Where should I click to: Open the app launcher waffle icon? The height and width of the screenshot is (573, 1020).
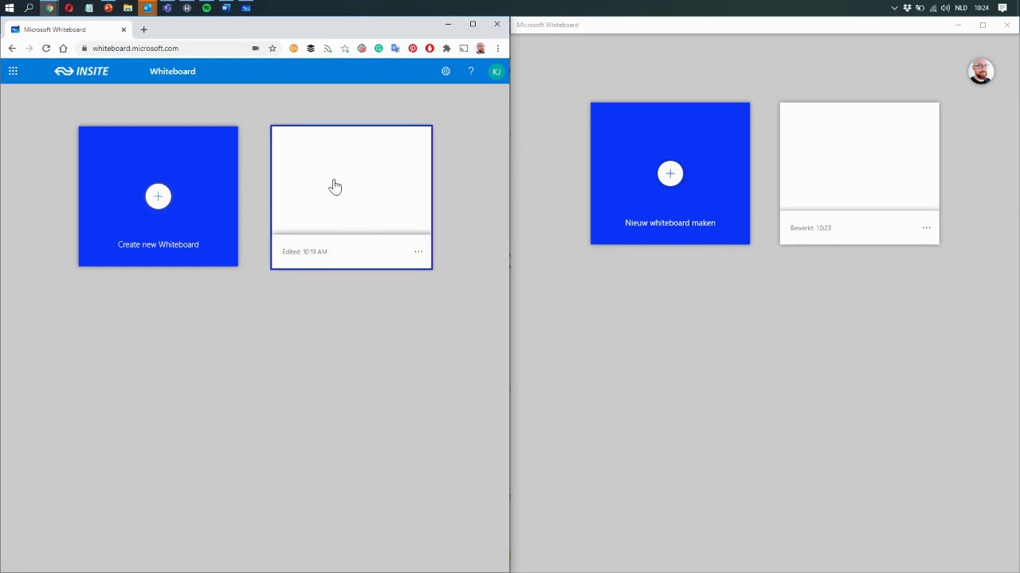point(13,71)
